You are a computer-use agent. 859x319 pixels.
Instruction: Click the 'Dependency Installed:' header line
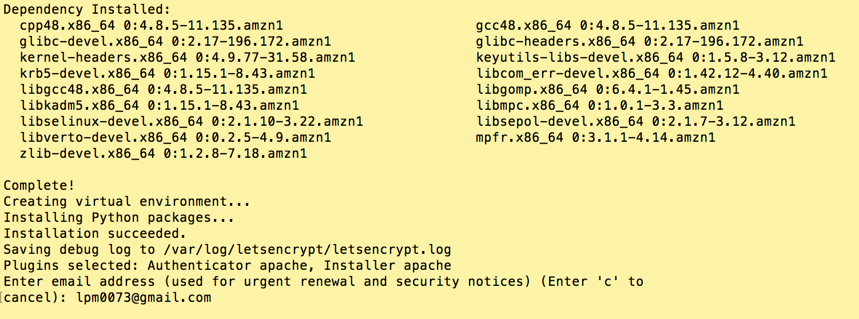(x=87, y=10)
